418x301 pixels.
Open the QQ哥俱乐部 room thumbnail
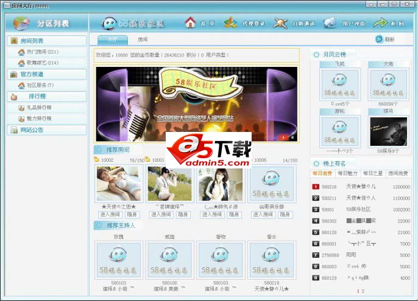click(272, 184)
